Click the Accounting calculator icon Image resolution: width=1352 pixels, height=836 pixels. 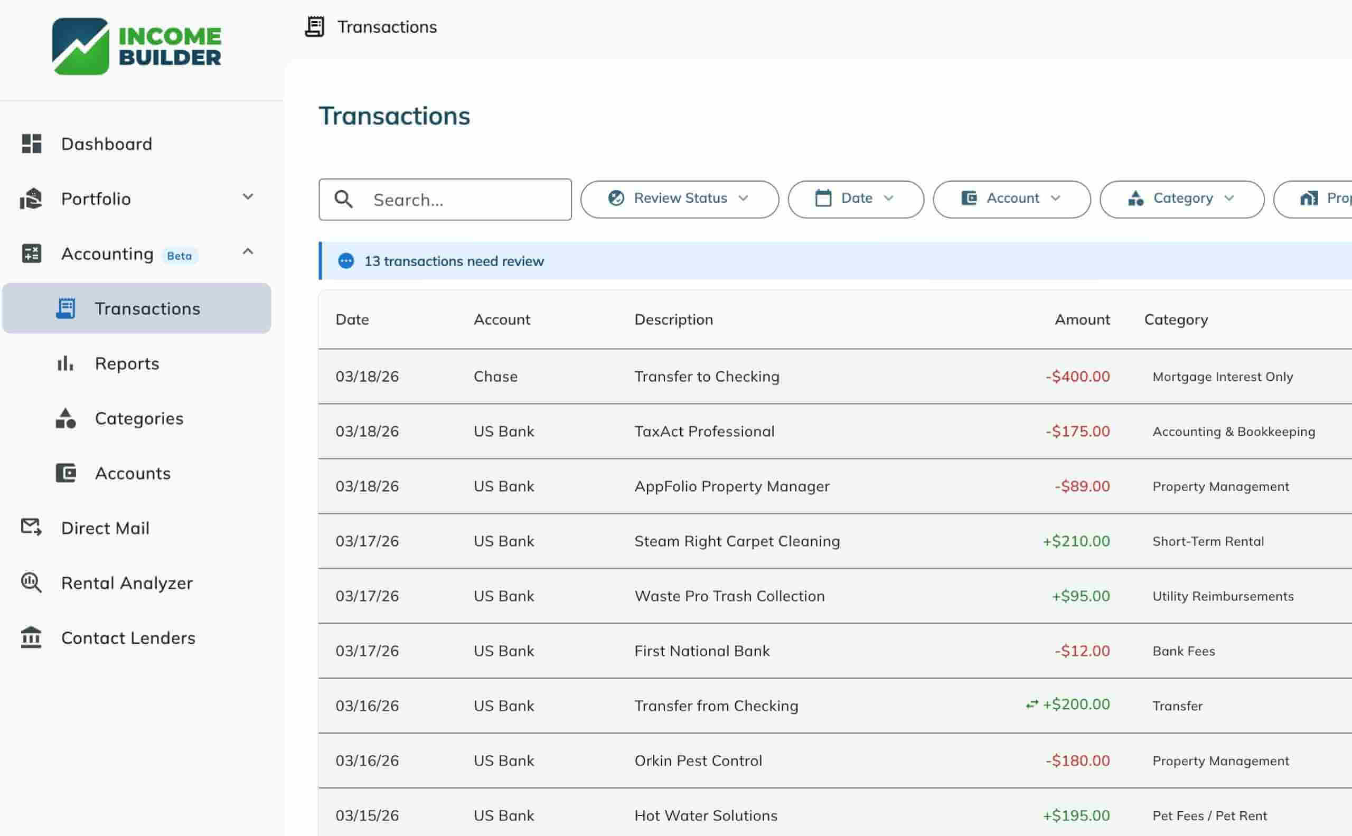point(32,253)
